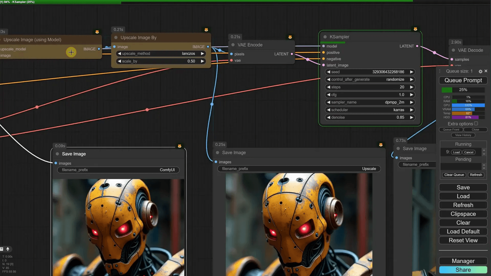Increase the denoise value with right arrow
The height and width of the screenshot is (276, 491).
coord(411,117)
